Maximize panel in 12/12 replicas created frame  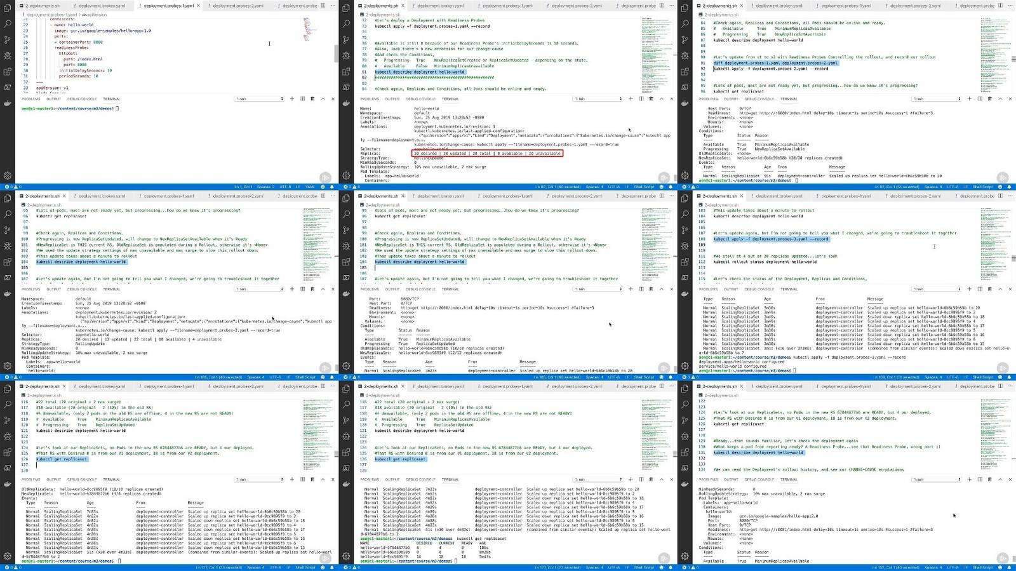[661, 289]
